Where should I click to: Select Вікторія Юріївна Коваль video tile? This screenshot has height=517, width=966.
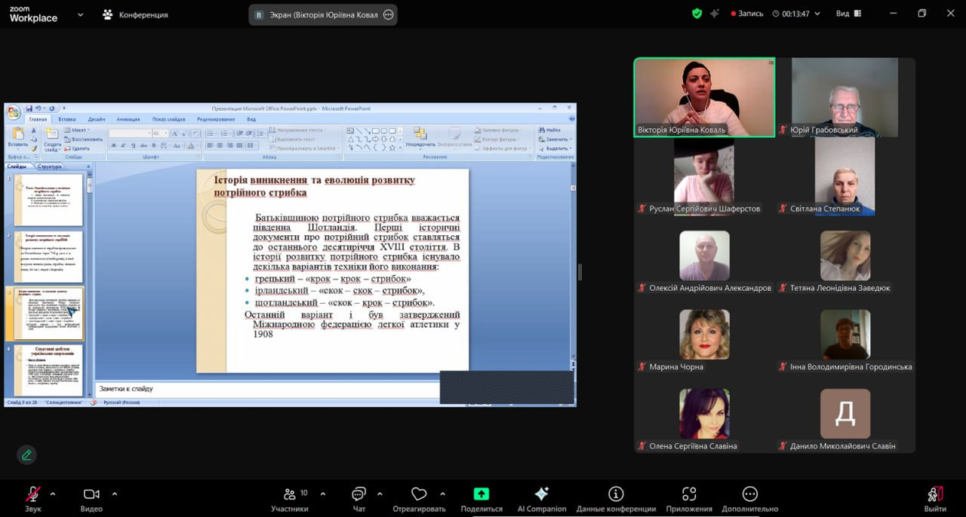tap(704, 98)
